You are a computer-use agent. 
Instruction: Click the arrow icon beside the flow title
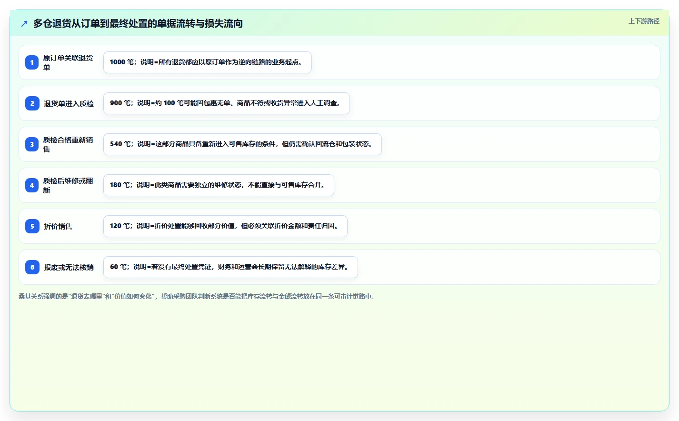tap(24, 23)
